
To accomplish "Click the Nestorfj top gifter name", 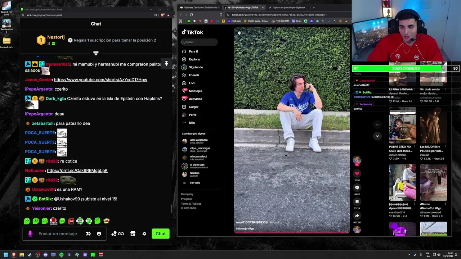I will [x=56, y=37].
